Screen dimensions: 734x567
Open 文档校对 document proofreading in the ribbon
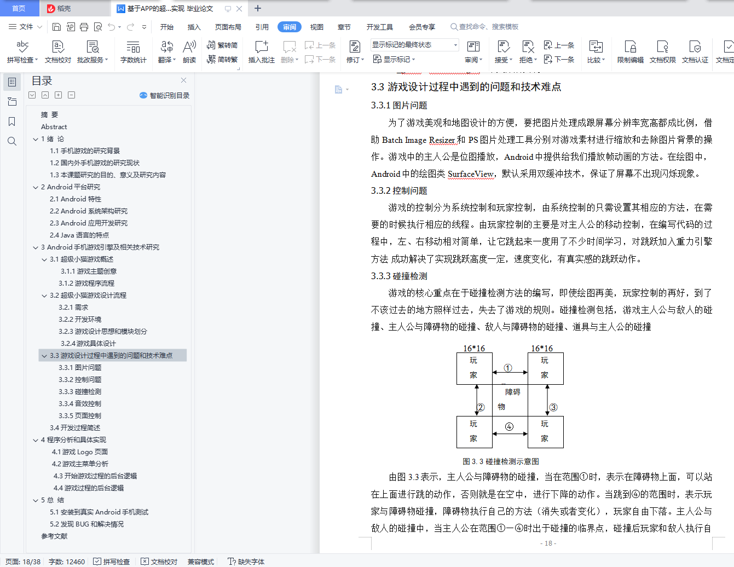coord(58,51)
